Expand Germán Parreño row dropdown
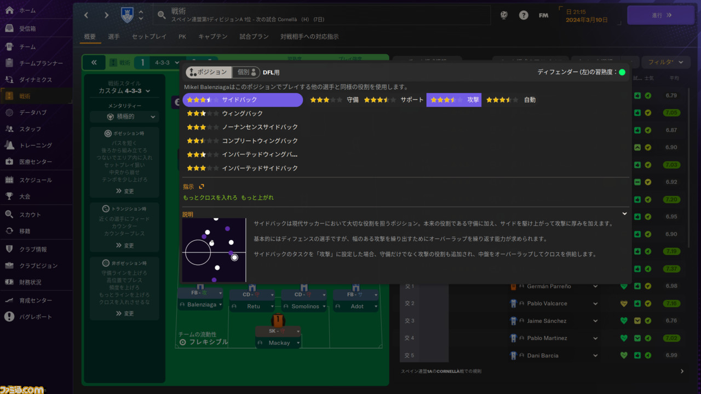 tap(595, 286)
